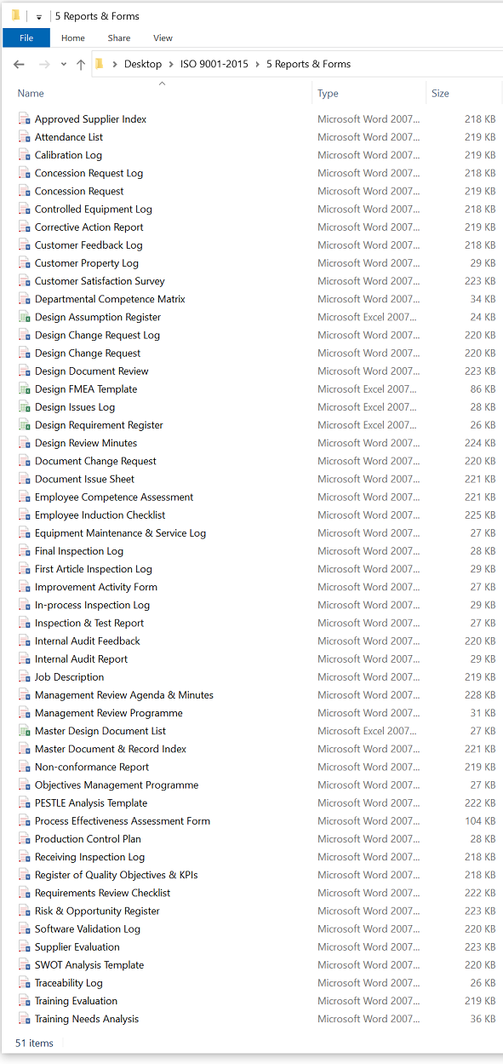This screenshot has width=503, height=1064.
Task: Switch to the View ribbon tab
Action: click(163, 37)
